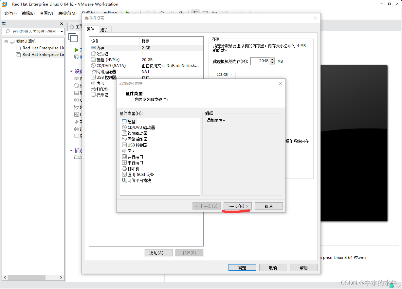Open the 主页 home tab
The height and width of the screenshot is (289, 402).
(x=76, y=26)
